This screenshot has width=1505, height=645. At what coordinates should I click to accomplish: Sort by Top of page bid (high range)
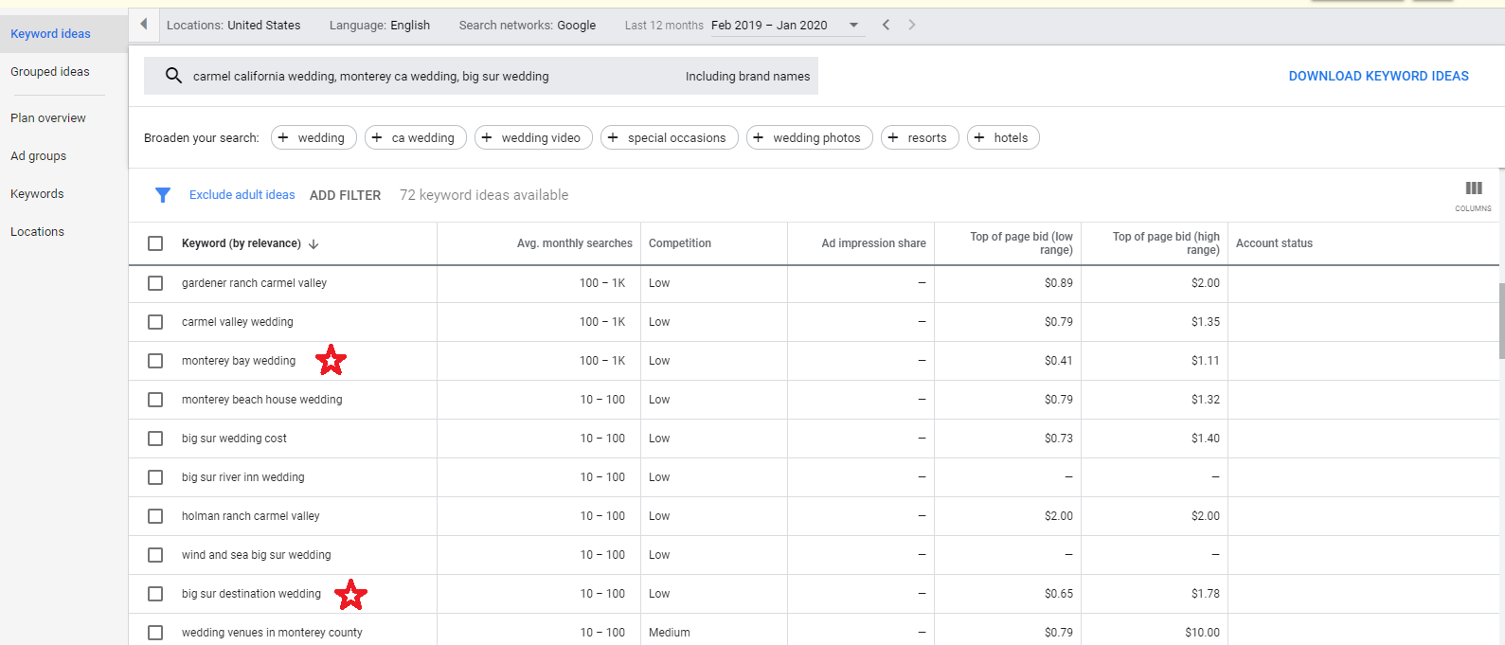(x=1166, y=243)
